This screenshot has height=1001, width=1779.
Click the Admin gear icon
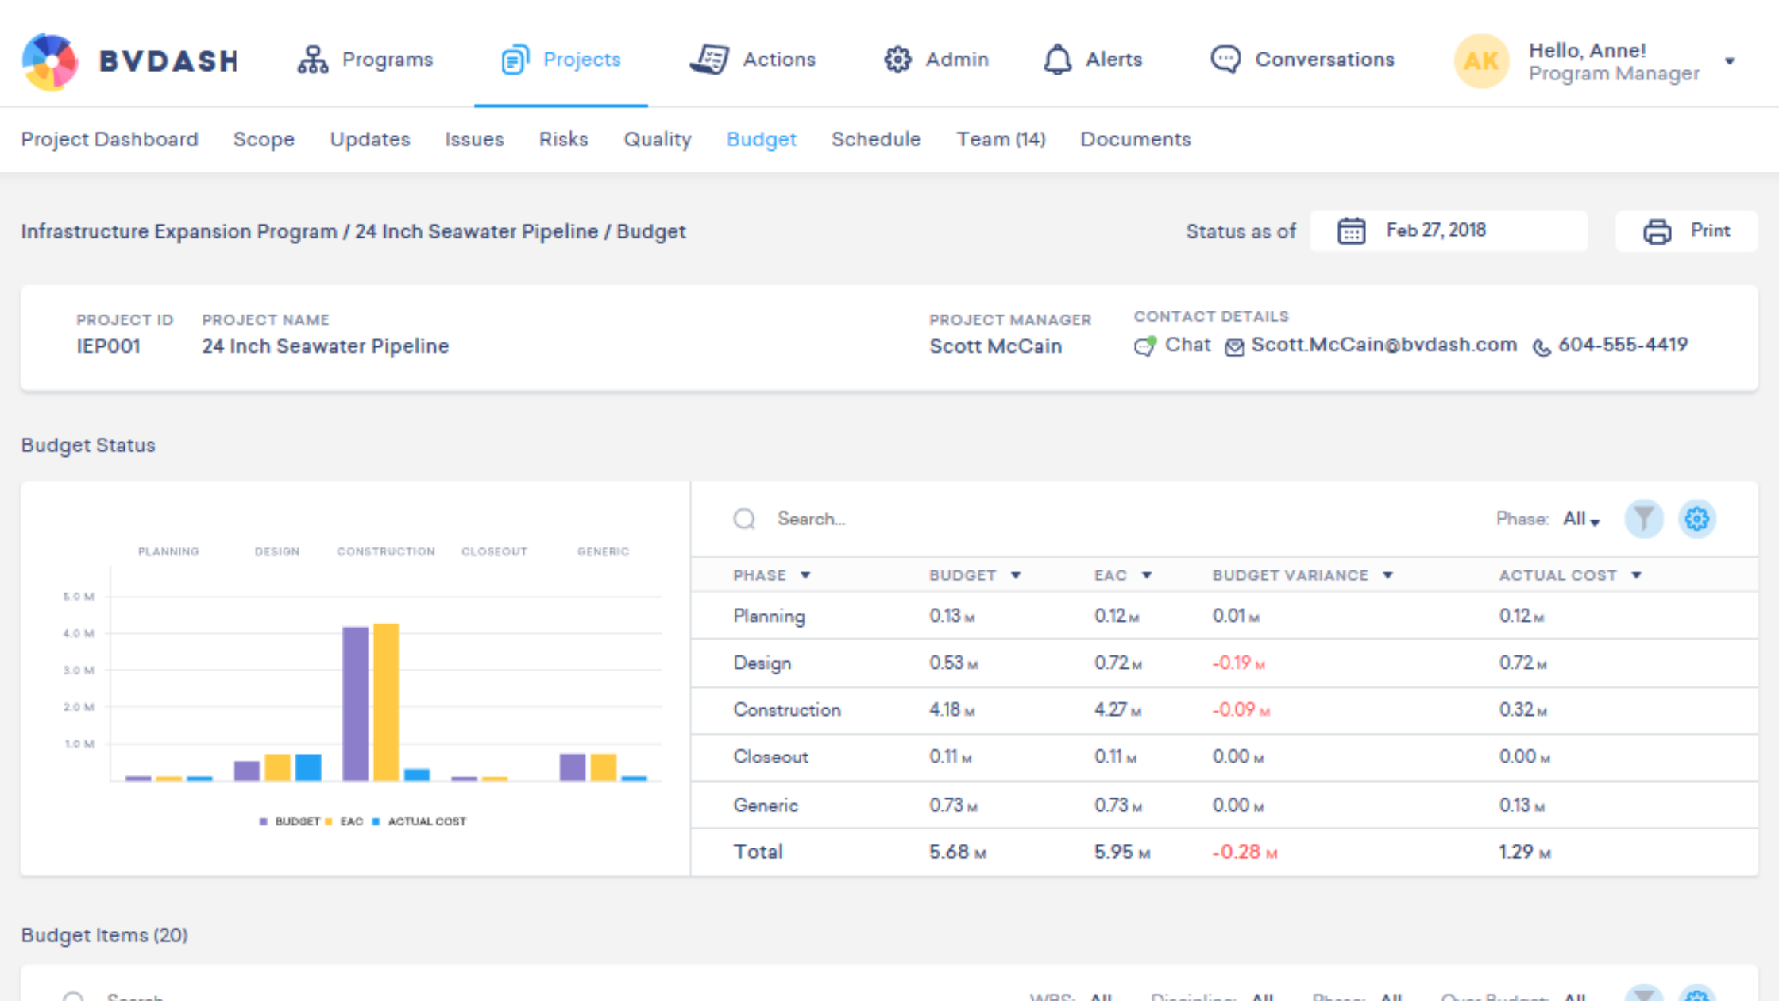tap(897, 60)
